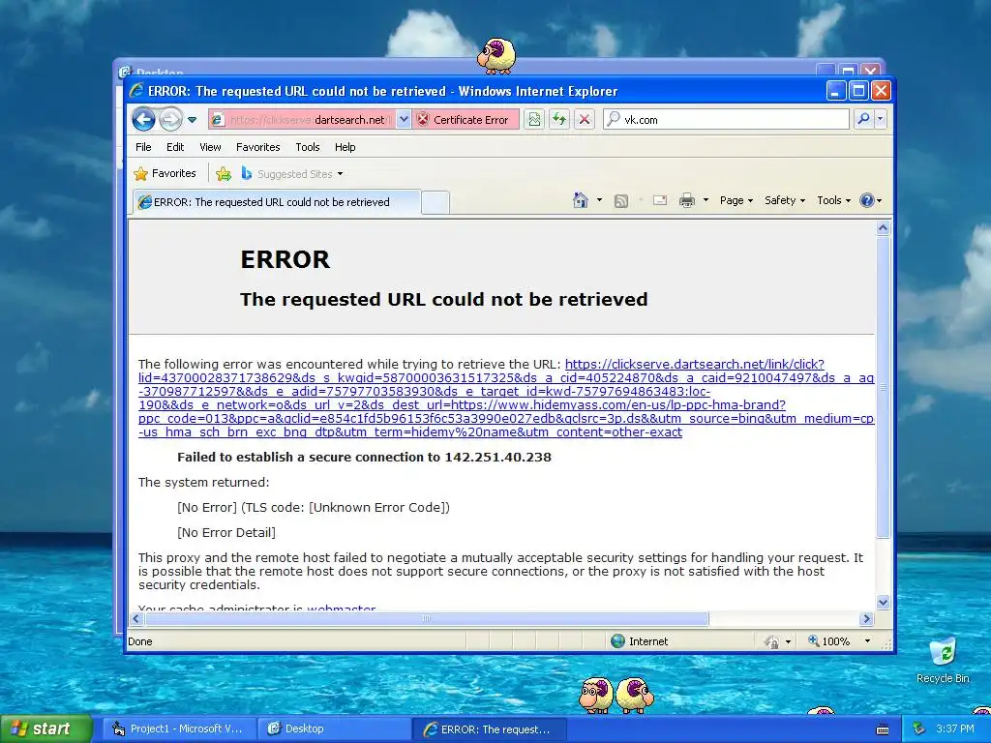The image size is (991, 743).
Task: Click the Search magnifier button
Action: [x=863, y=119]
